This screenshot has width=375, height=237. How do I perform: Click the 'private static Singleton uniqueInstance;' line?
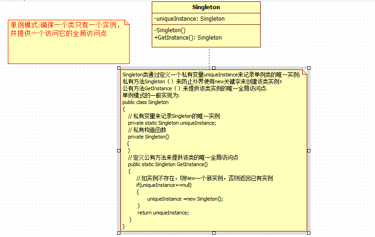point(172,123)
